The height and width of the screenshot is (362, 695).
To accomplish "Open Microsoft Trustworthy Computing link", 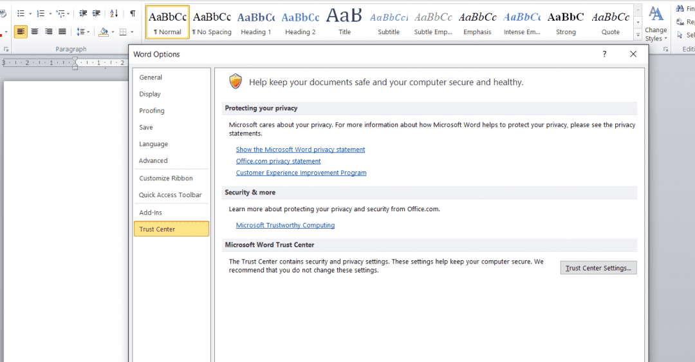I will [x=285, y=225].
